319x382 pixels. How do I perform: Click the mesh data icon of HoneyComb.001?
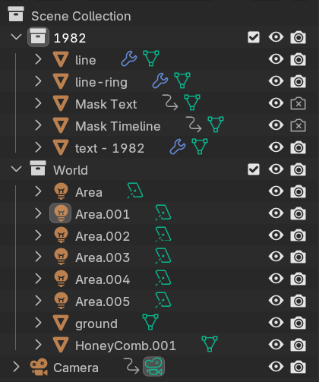click(x=210, y=344)
